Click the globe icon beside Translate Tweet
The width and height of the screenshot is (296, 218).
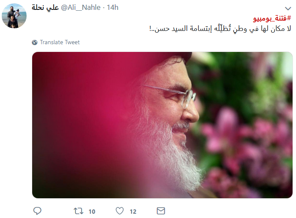(35, 42)
